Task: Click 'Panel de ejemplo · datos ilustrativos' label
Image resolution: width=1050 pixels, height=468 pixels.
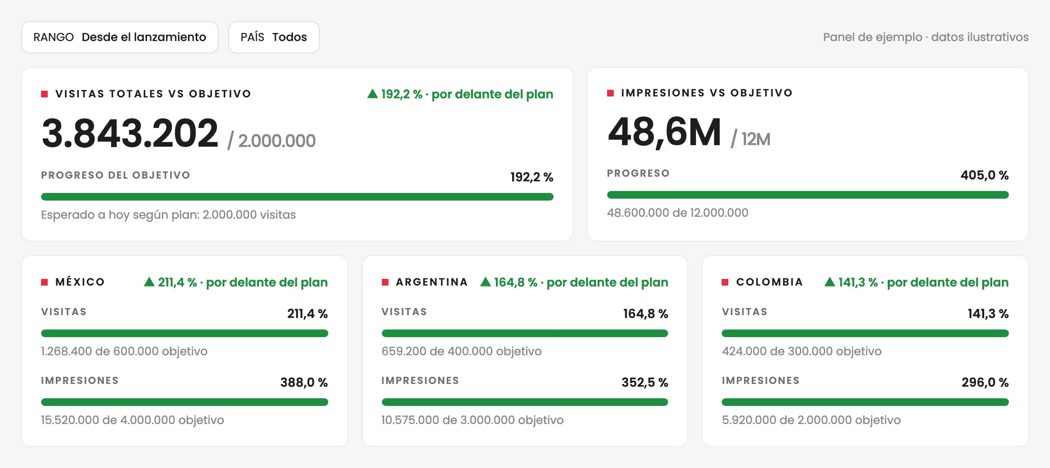Action: (926, 37)
